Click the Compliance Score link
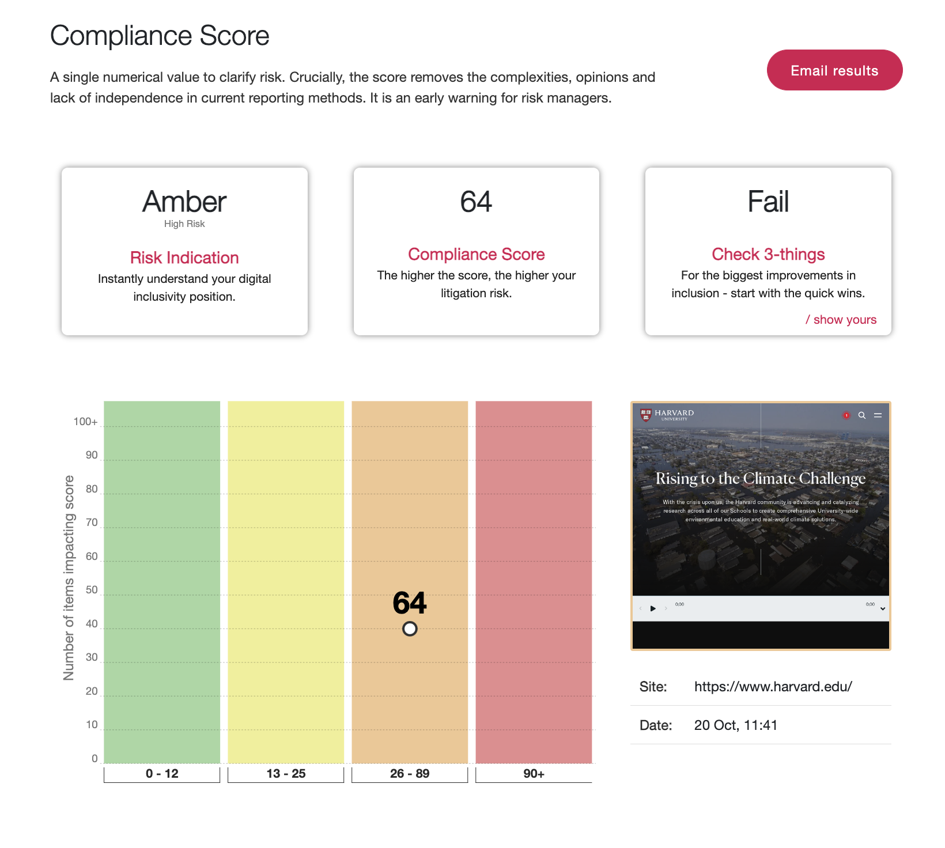945x848 pixels. (476, 254)
